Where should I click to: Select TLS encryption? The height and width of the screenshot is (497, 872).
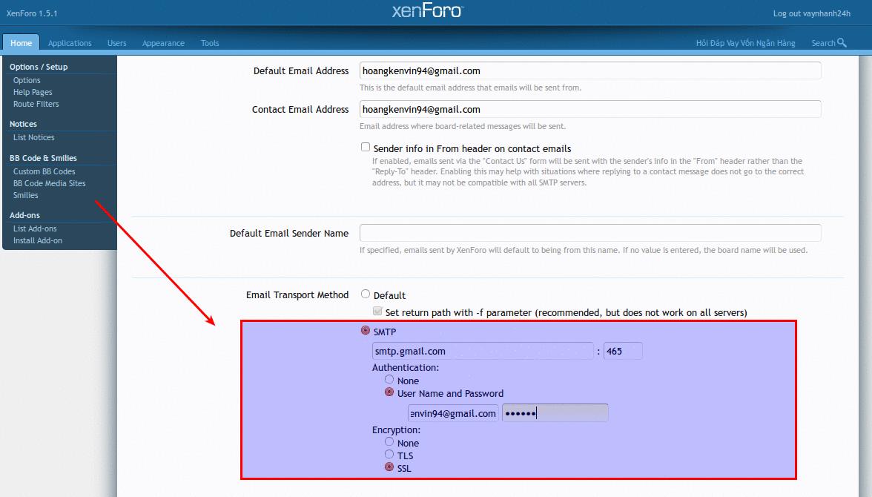pyautogui.click(x=389, y=454)
